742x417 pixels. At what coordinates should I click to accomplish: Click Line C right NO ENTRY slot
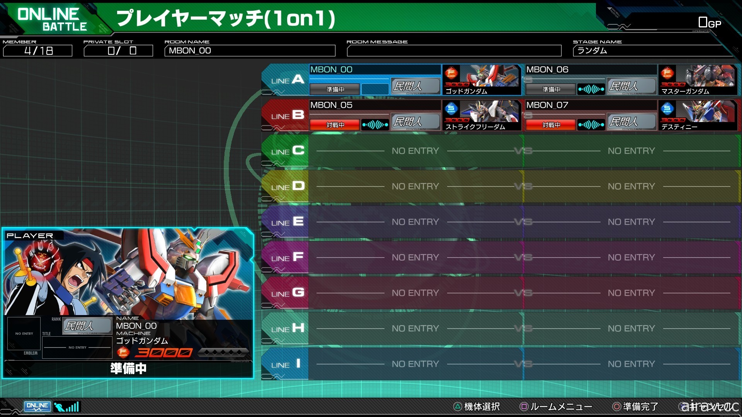click(x=631, y=151)
